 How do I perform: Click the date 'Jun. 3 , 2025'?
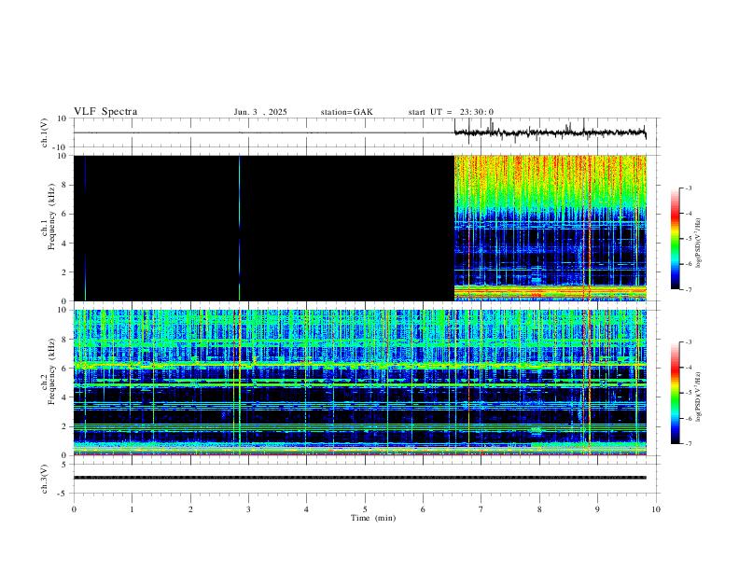click(x=260, y=112)
